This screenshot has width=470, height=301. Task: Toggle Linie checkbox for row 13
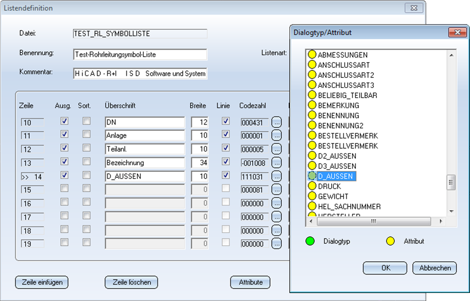click(226, 162)
